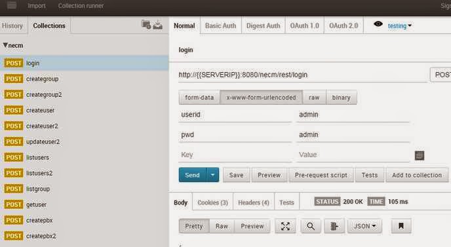Maximize the response view with the expand icon
The height and width of the screenshot is (247, 451).
coord(285,226)
